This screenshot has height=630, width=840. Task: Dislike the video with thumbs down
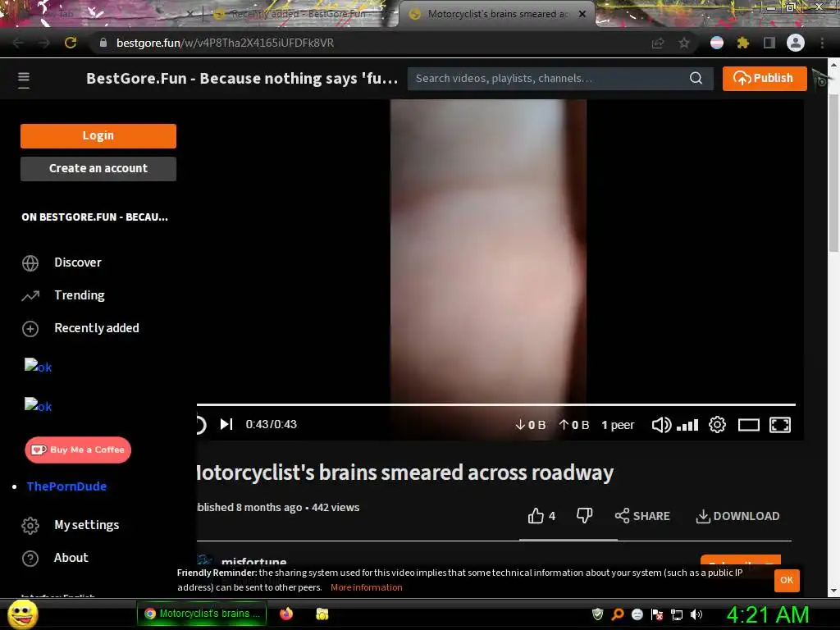pyautogui.click(x=584, y=515)
